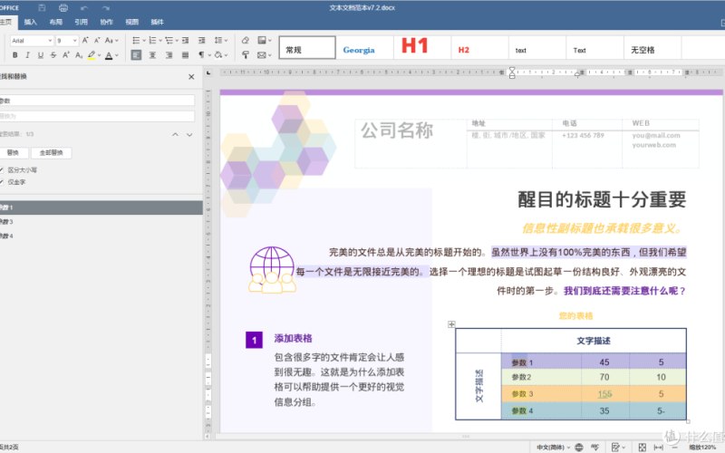Underline the selected text
Image resolution: width=725 pixels, height=453 pixels.
pyautogui.click(x=41, y=55)
